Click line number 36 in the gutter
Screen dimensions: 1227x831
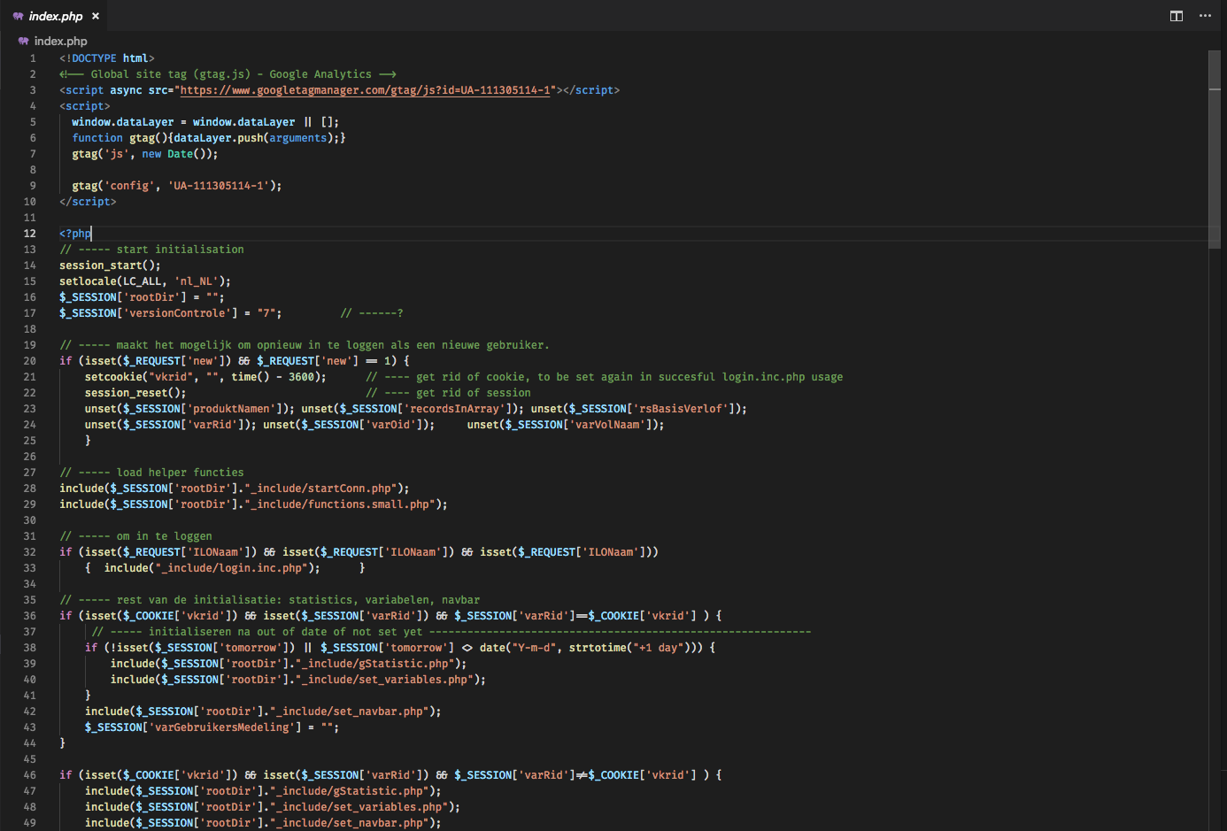pyautogui.click(x=30, y=616)
